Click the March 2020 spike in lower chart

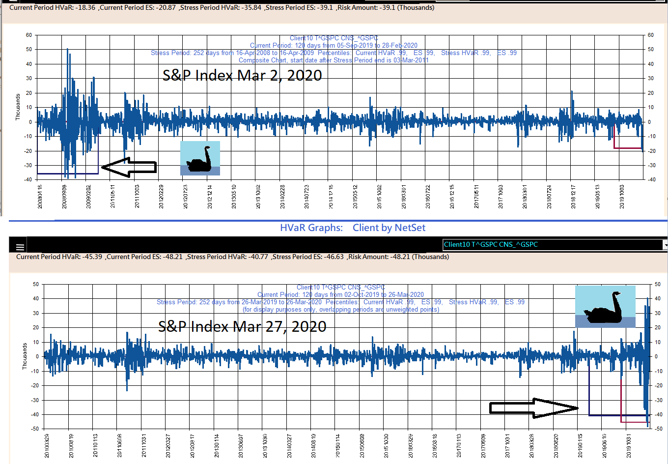[x=648, y=300]
